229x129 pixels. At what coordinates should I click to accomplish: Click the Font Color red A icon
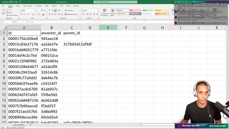43,14
